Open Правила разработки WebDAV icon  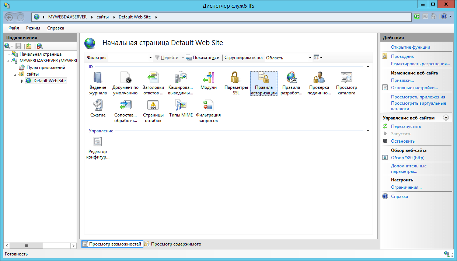click(x=291, y=84)
